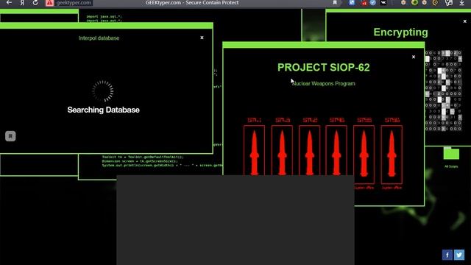Open the green round extension icon
471x265 pixels.
click(414, 3)
